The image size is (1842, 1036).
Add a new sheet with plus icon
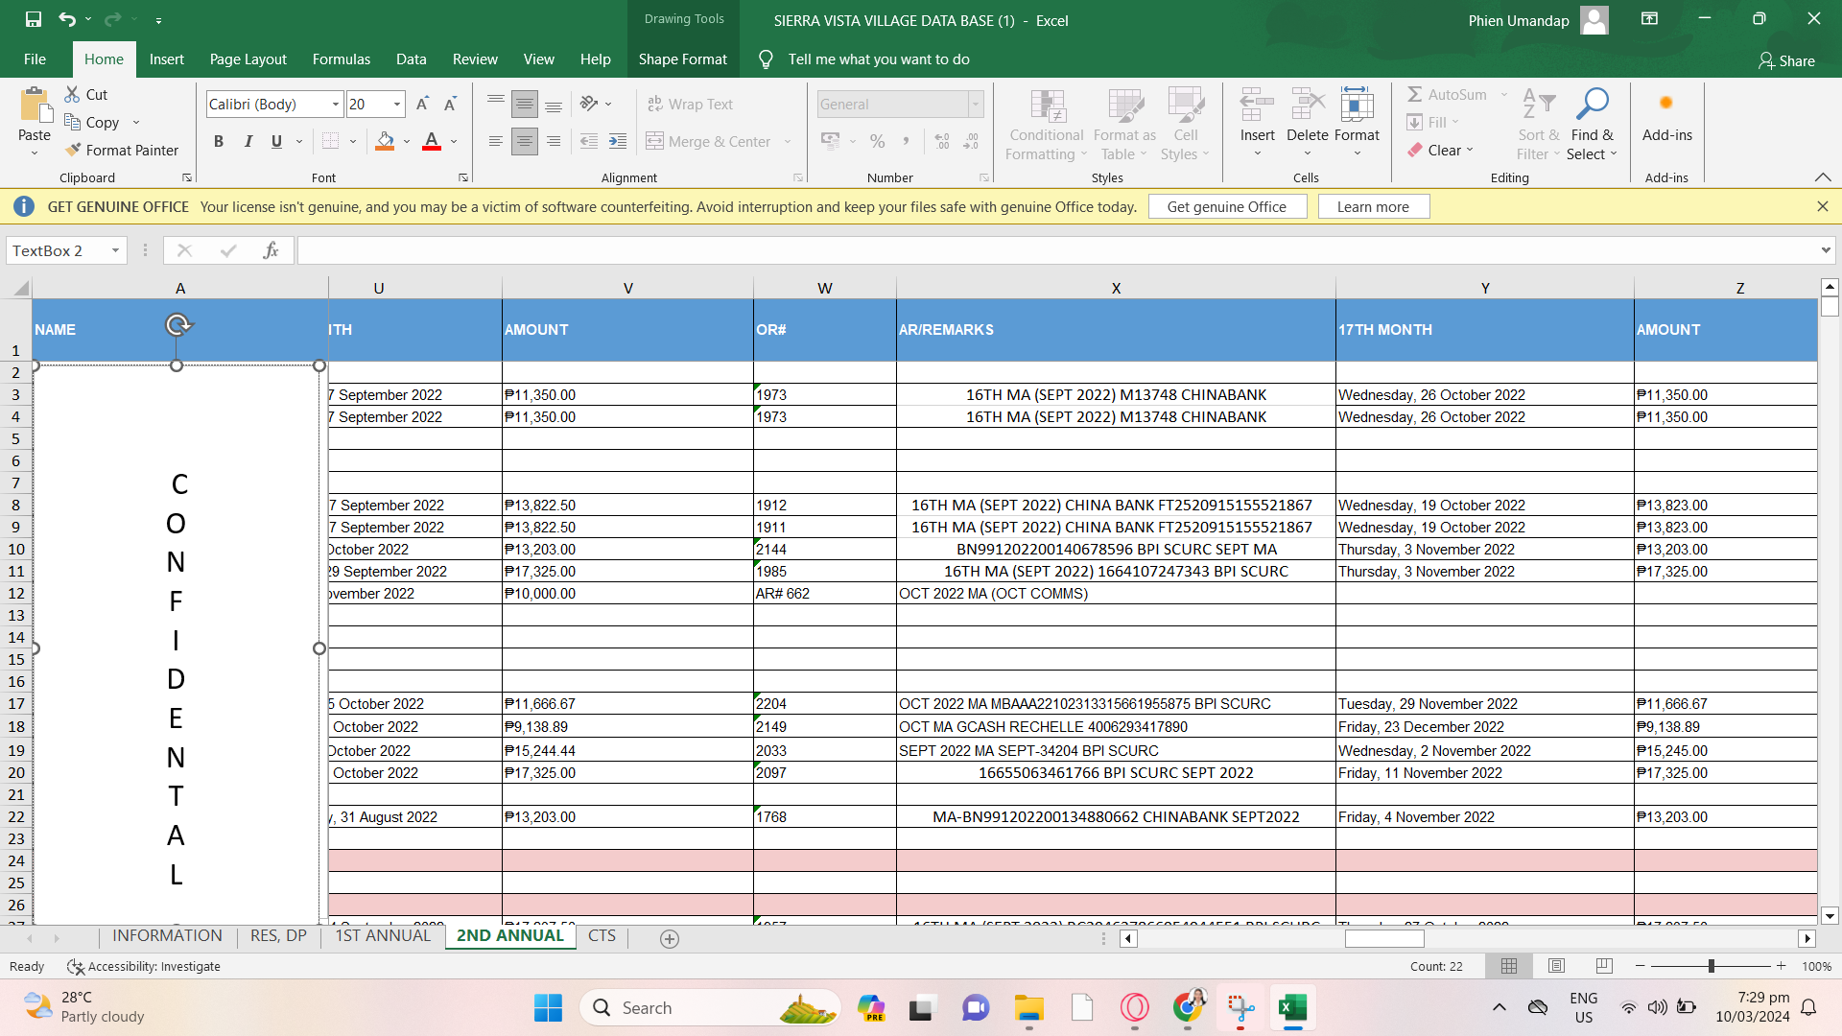pyautogui.click(x=670, y=939)
